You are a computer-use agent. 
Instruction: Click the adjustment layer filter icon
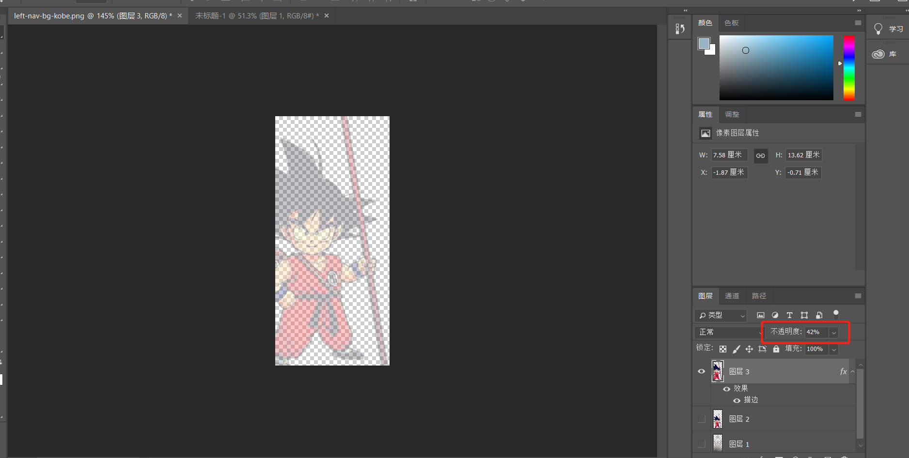pyautogui.click(x=775, y=315)
